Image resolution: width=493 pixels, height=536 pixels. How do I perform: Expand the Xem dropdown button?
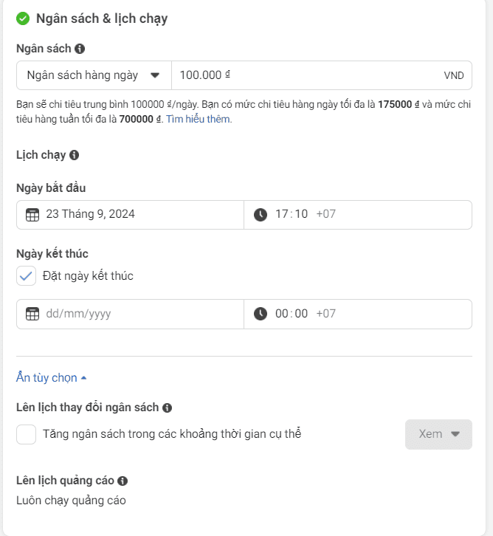(438, 434)
